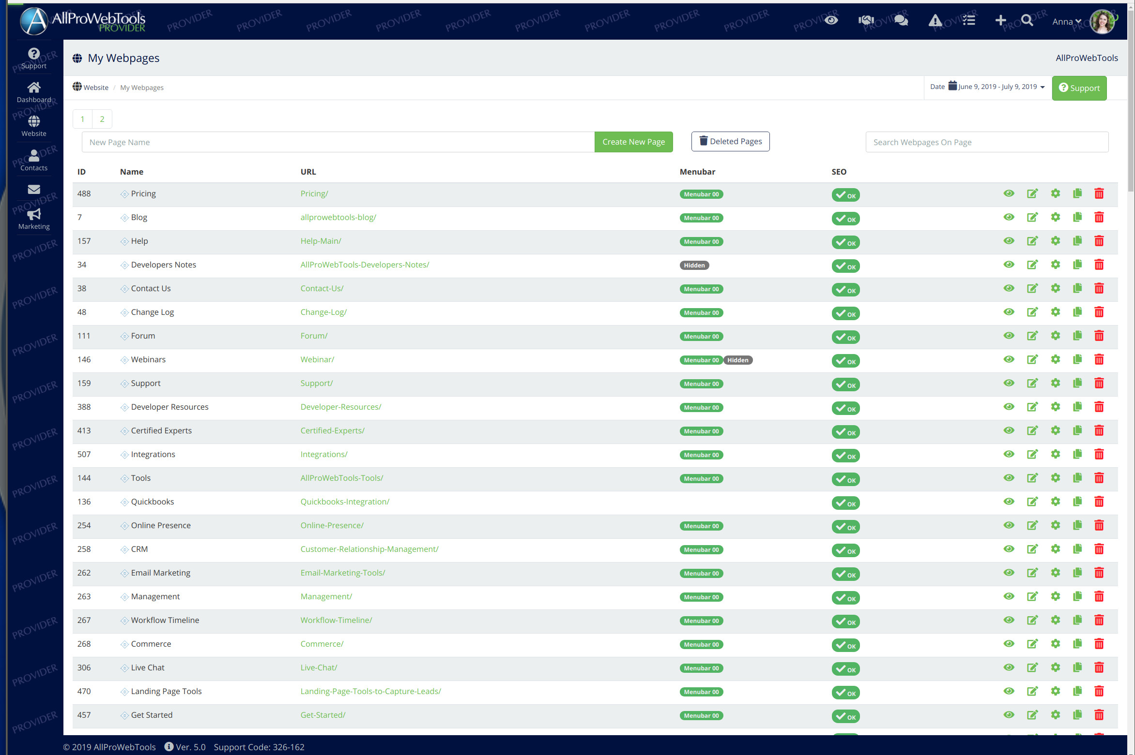Click Create New Page button
Image resolution: width=1135 pixels, height=755 pixels.
(x=633, y=142)
